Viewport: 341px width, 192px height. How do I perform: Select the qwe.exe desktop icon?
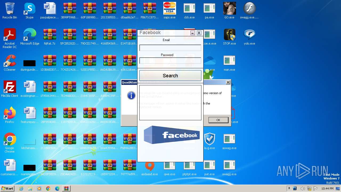click(x=169, y=167)
